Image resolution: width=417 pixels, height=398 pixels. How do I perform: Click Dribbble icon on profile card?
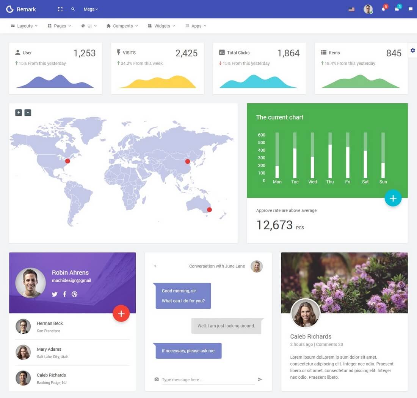click(74, 294)
